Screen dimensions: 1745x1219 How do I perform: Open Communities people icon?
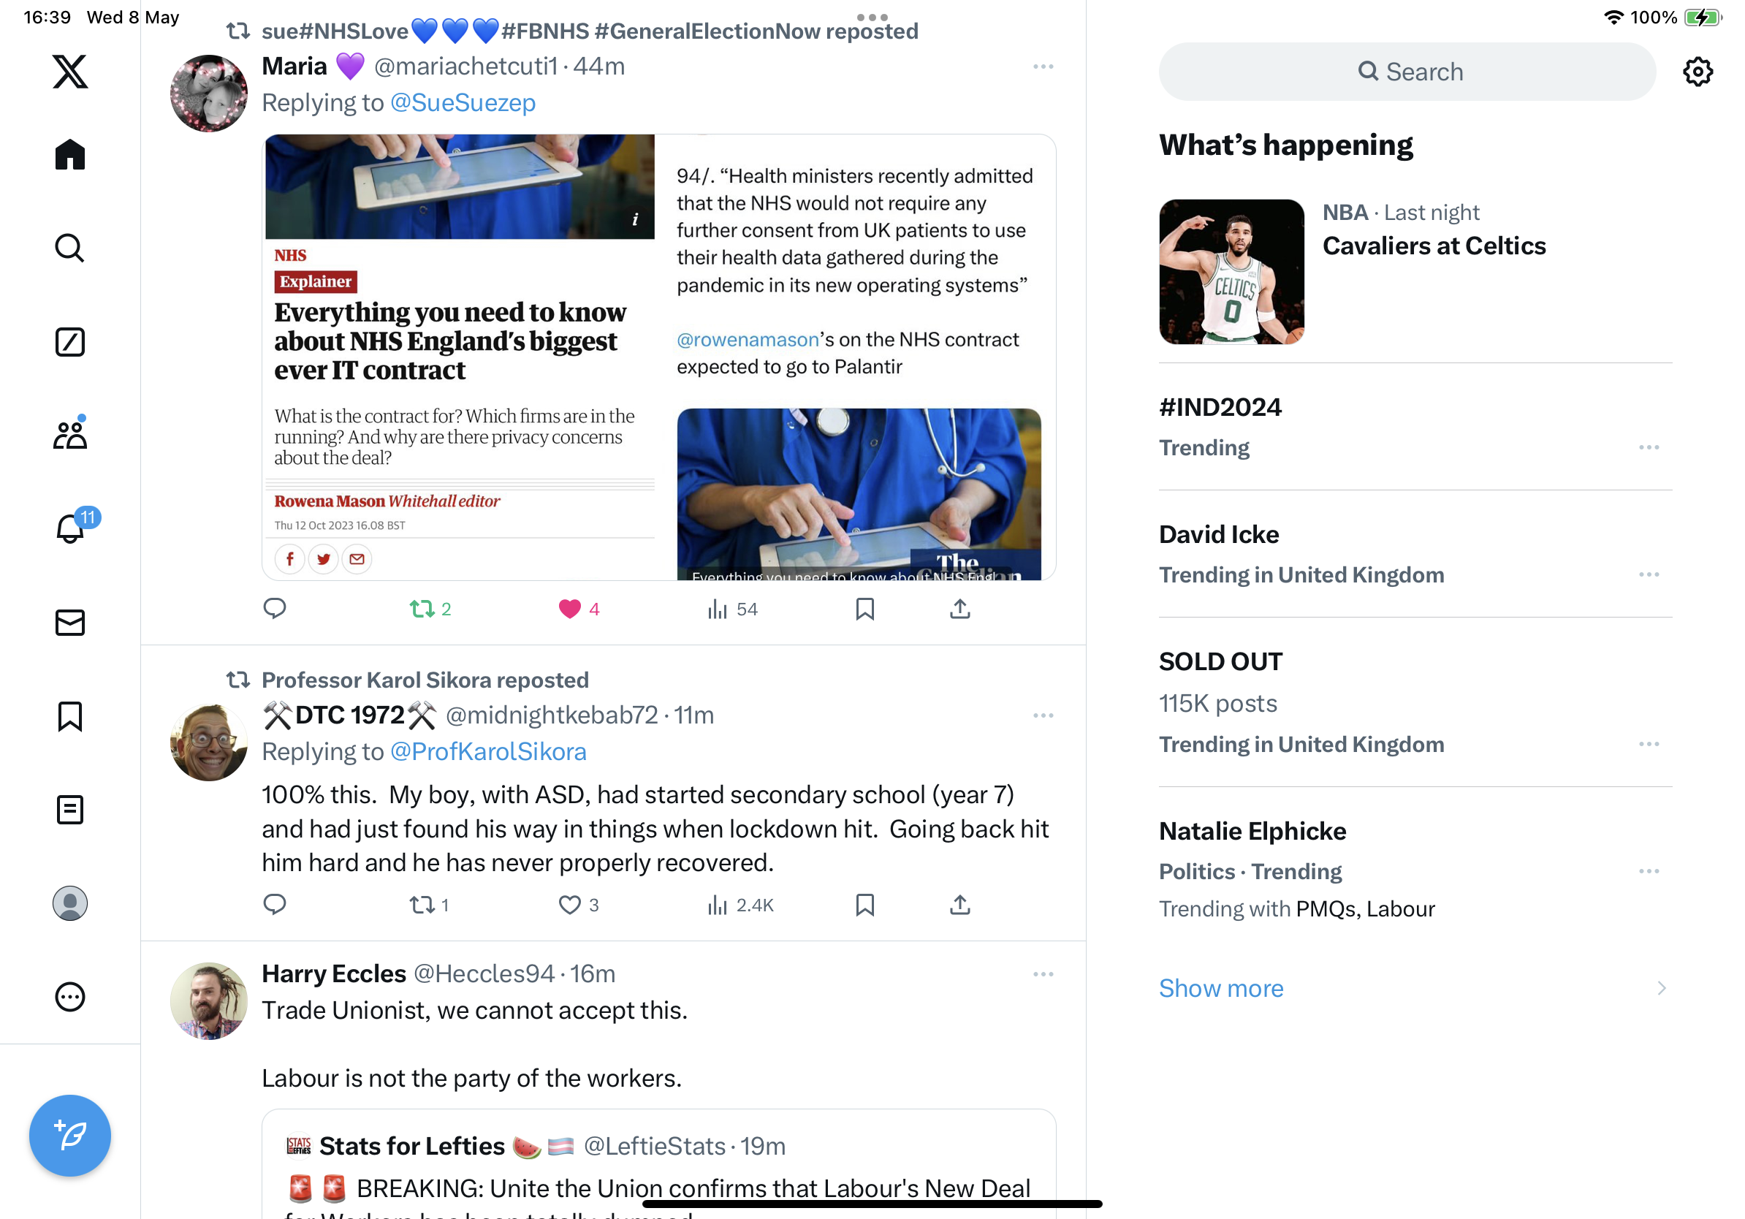(70, 434)
